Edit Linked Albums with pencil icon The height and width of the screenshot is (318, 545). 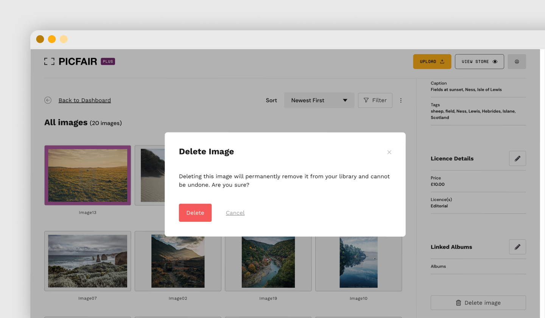click(517, 247)
